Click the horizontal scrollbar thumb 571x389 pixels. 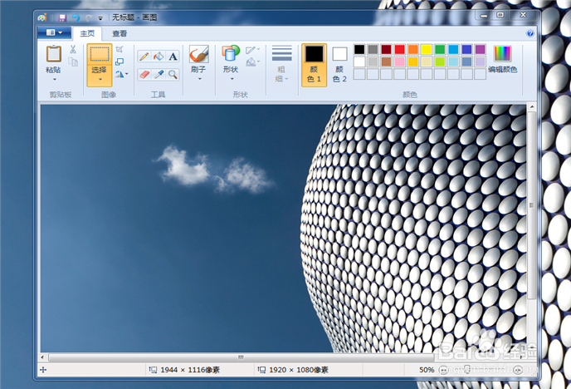click(241, 357)
